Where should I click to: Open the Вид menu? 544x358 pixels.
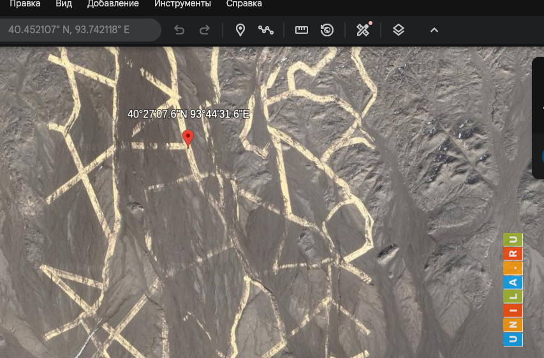point(64,4)
